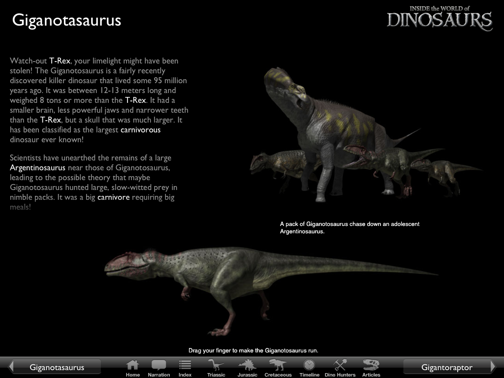Tap the Giganotasaurus button in the bottom bar

tap(57, 367)
